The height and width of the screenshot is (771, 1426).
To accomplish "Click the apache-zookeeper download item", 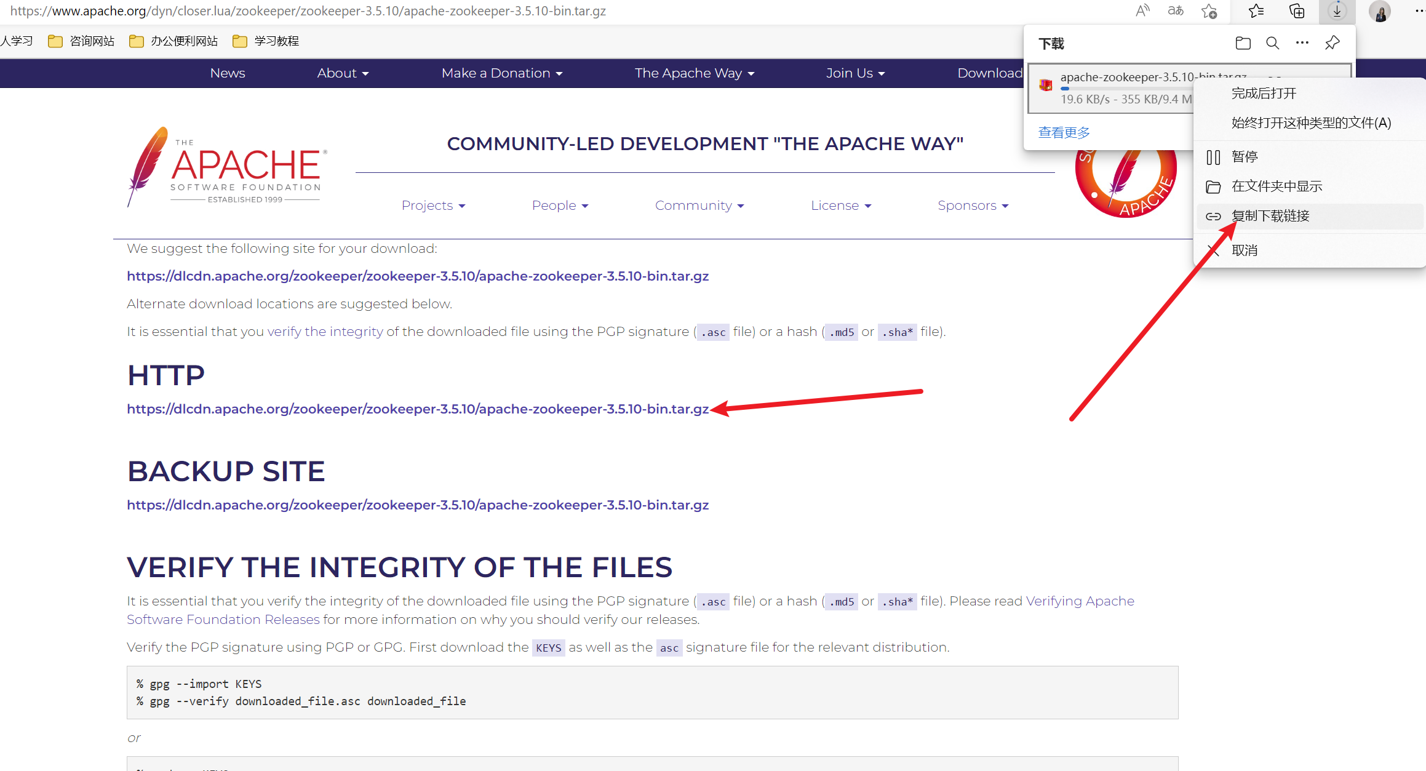I will 1110,88.
